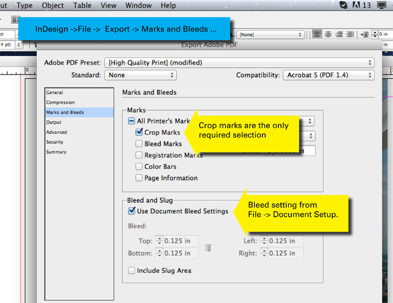Enable the Include Slug Area checkbox
The height and width of the screenshot is (303, 393).
pyautogui.click(x=132, y=271)
